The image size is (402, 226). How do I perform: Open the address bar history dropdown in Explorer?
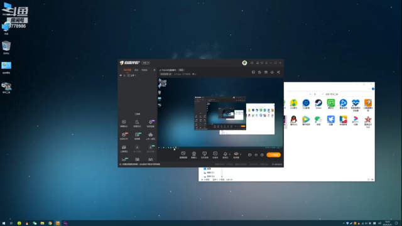coord(310,94)
